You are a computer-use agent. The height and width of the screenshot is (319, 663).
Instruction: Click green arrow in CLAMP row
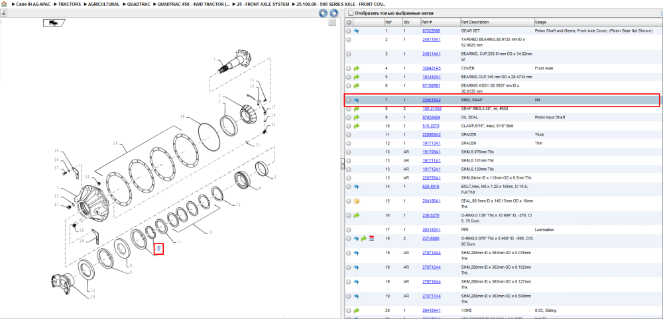tap(356, 126)
